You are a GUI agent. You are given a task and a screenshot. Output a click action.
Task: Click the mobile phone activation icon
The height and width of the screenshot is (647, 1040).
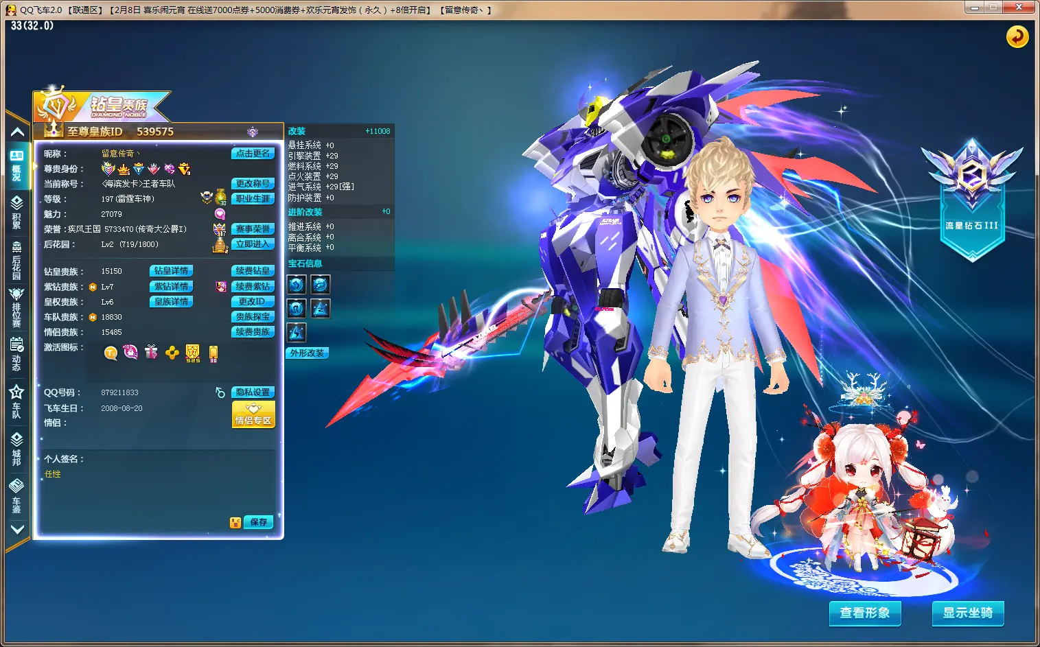[x=213, y=353]
